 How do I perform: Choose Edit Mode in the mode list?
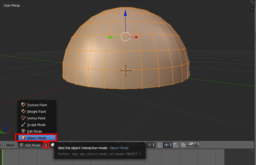tap(37, 131)
